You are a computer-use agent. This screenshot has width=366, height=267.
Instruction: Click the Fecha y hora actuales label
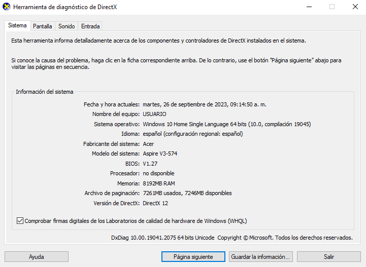(112, 104)
